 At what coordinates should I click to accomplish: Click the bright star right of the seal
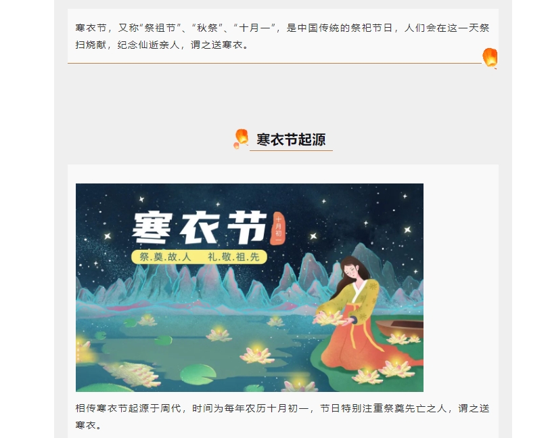[313, 236]
